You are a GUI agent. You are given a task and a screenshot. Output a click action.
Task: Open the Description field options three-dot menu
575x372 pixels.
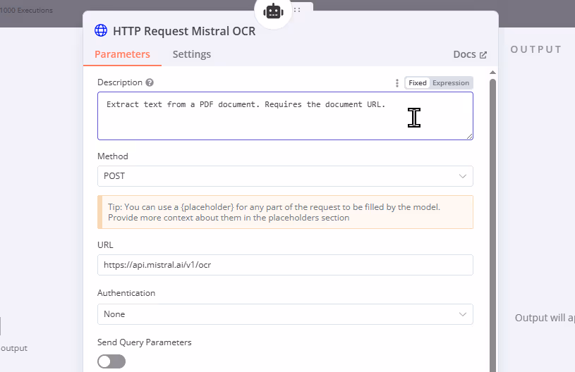397,83
